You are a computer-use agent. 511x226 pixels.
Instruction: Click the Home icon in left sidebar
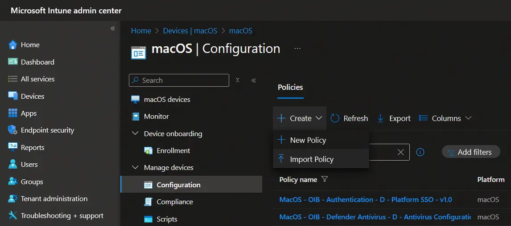[12, 45]
